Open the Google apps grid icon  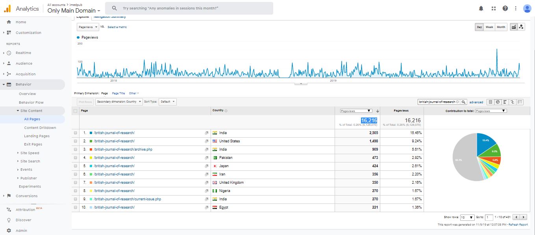point(494,8)
